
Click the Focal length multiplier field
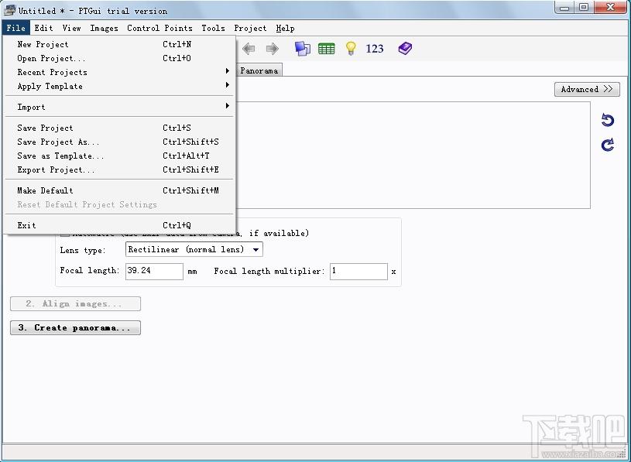[x=358, y=271]
